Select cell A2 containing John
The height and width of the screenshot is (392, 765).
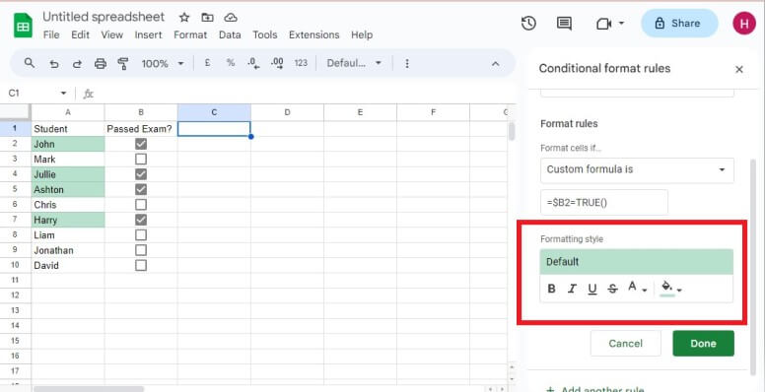point(68,144)
